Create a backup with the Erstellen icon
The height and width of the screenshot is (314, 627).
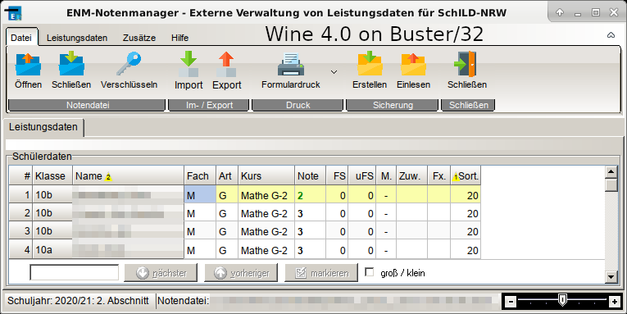coord(370,64)
